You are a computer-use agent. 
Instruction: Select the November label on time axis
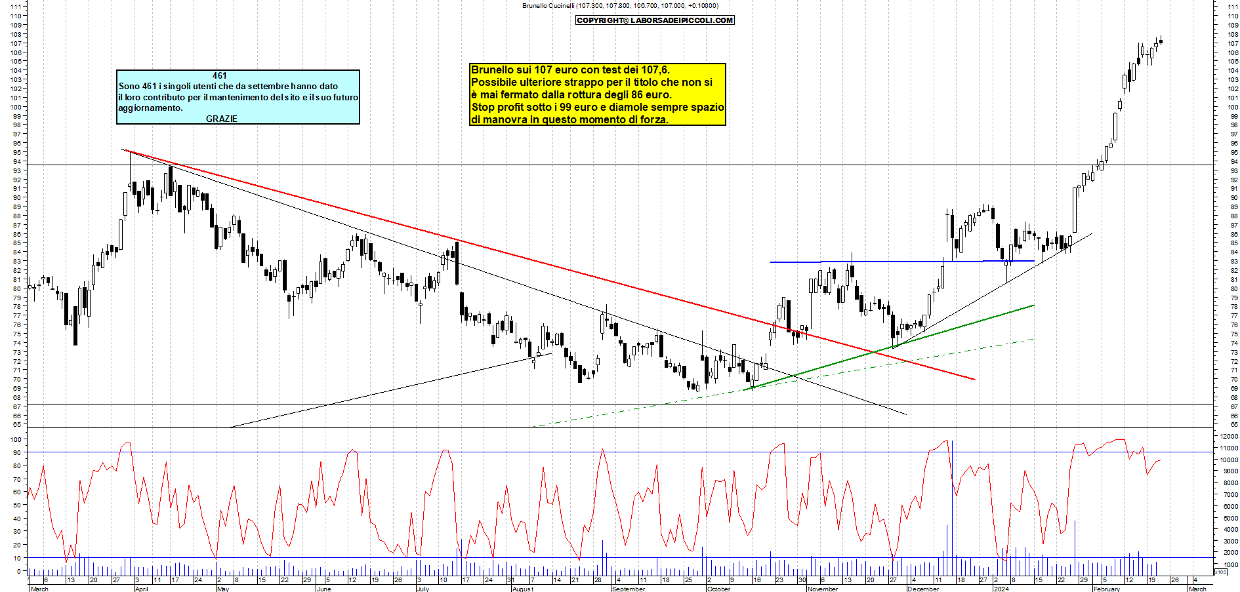point(823,589)
